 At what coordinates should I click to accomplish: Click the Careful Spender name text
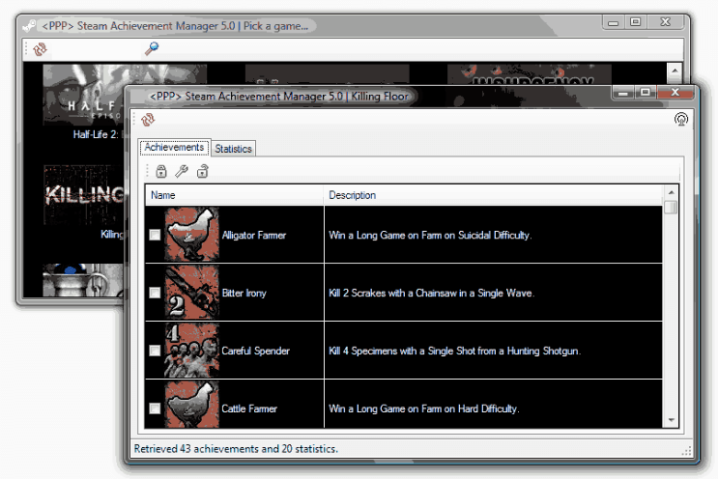pyautogui.click(x=255, y=351)
